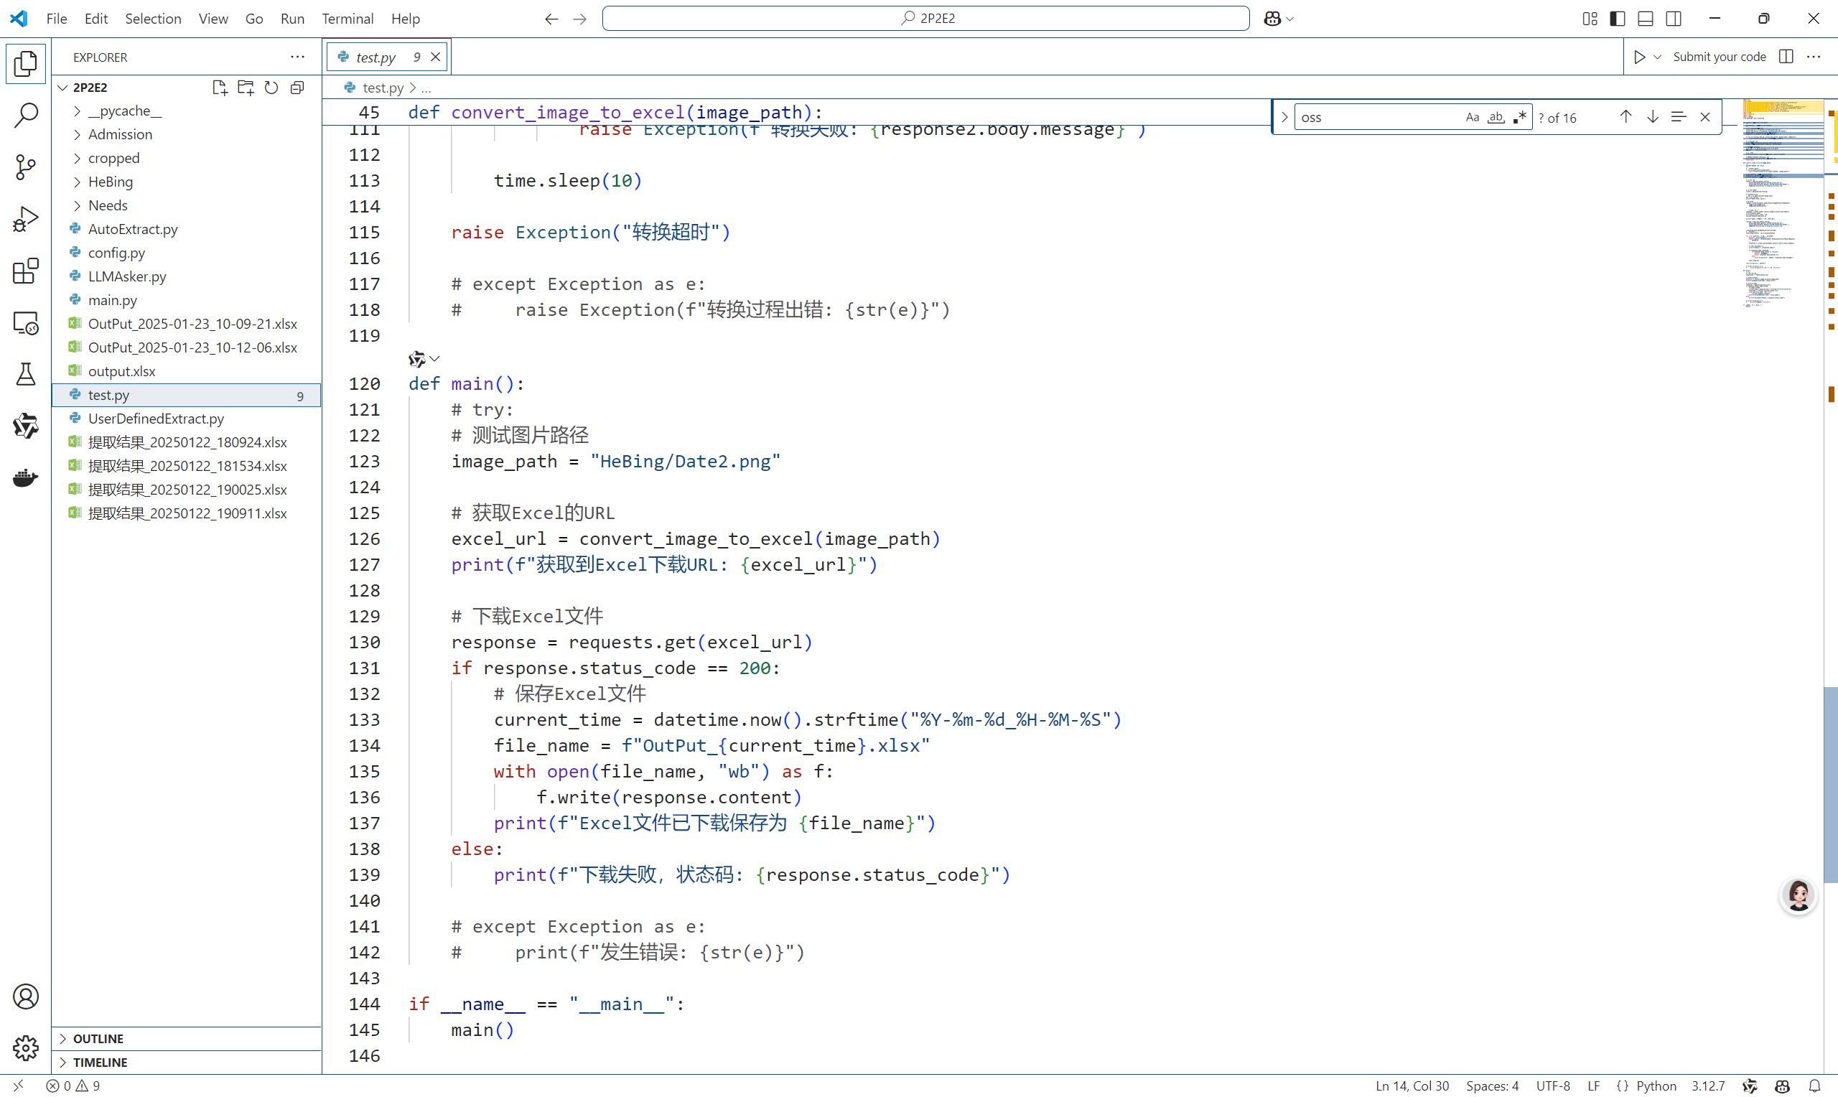Viewport: 1838px width, 1097px height.
Task: Click Submit your code button
Action: coord(1718,57)
